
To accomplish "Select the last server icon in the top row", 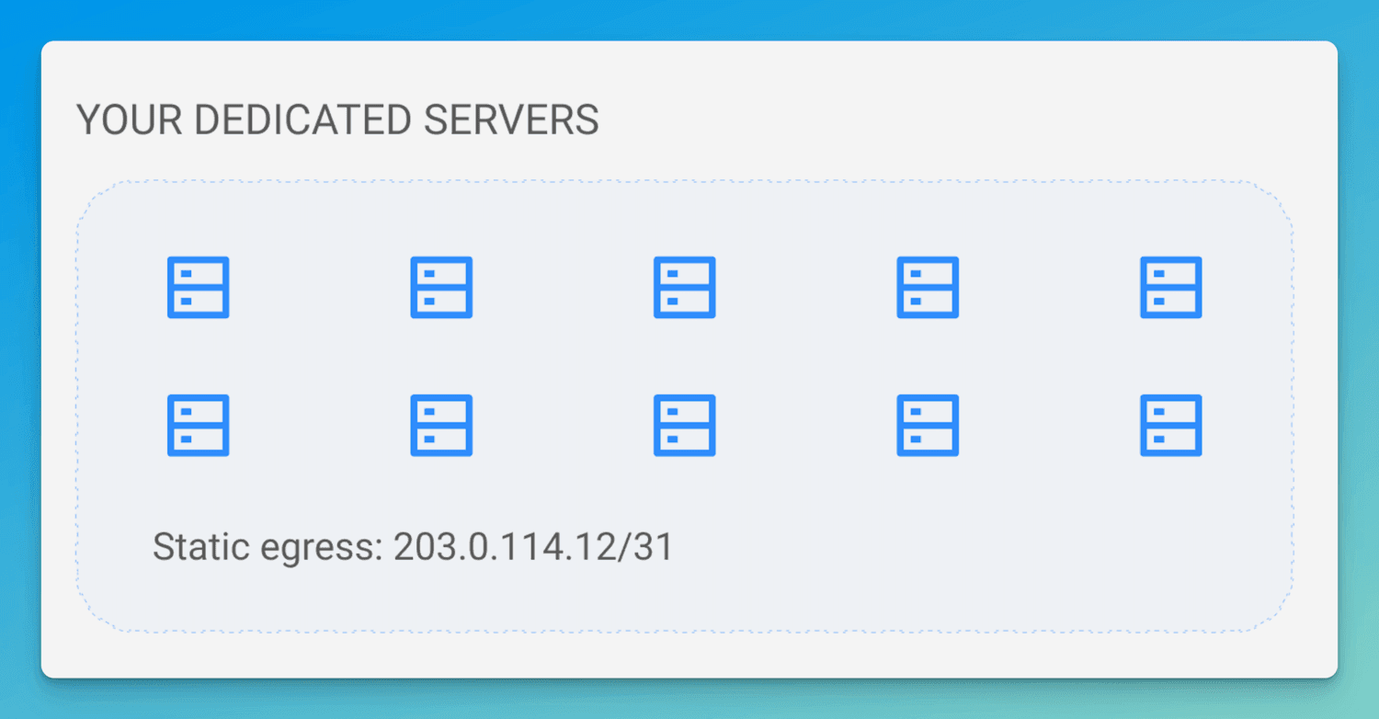I will pos(1170,287).
